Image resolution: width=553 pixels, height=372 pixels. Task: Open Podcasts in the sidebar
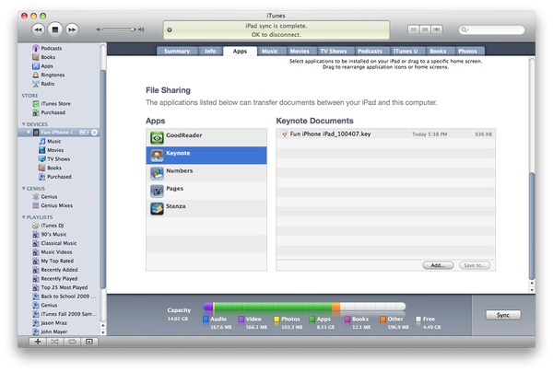51,48
